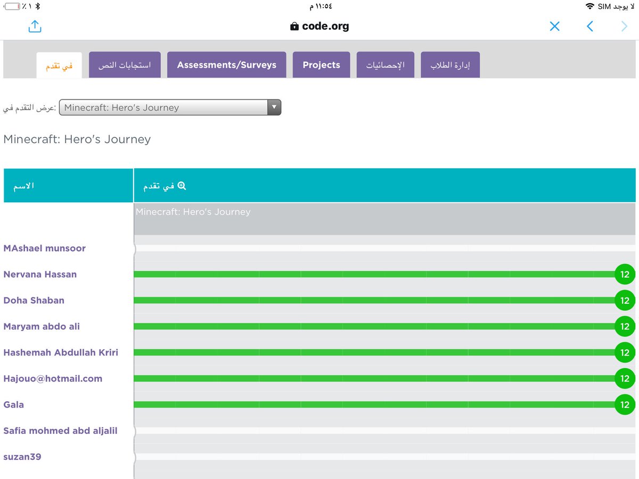Tap the battery indicator in status bar
639x479 pixels.
click(x=12, y=6)
